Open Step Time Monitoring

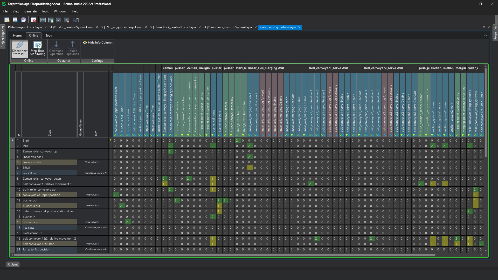pyautogui.click(x=38, y=48)
